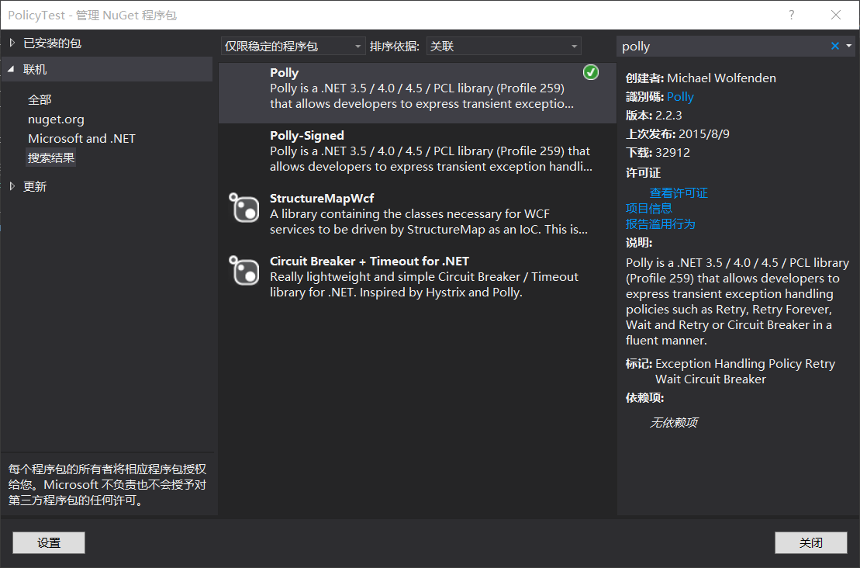Open the 报告滥用行为 link
860x568 pixels.
(x=661, y=224)
